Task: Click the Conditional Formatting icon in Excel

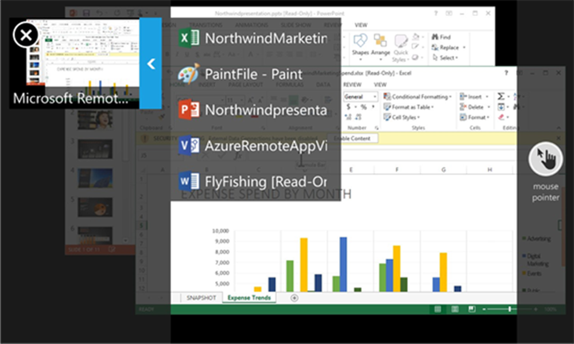Action: coord(387,95)
